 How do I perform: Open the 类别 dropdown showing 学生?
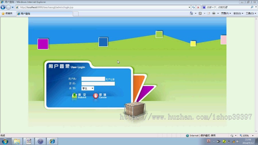(88, 88)
